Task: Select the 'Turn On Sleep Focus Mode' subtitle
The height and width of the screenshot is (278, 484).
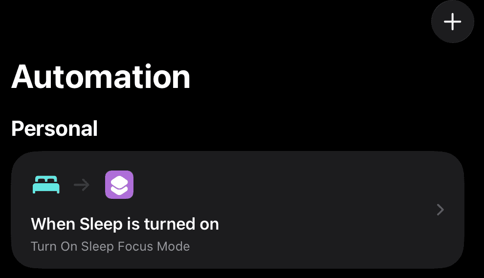Action: point(110,247)
